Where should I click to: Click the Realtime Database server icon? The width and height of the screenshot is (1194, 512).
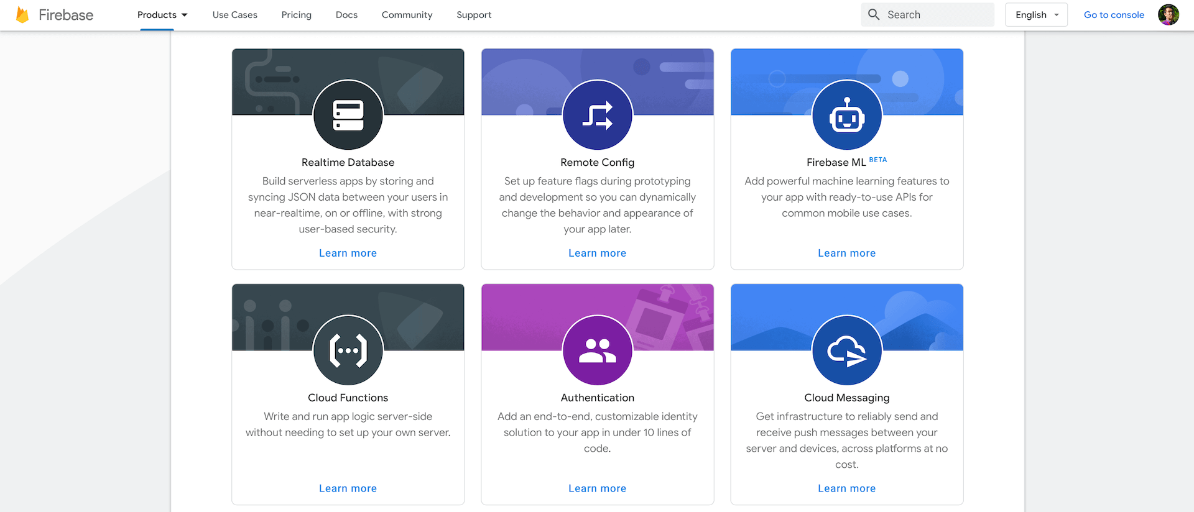coord(348,115)
